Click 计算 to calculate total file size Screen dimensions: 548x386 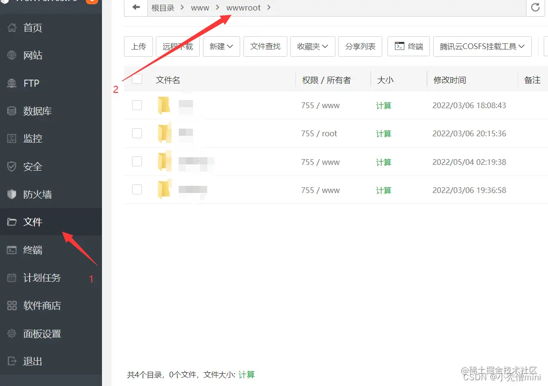(246, 375)
